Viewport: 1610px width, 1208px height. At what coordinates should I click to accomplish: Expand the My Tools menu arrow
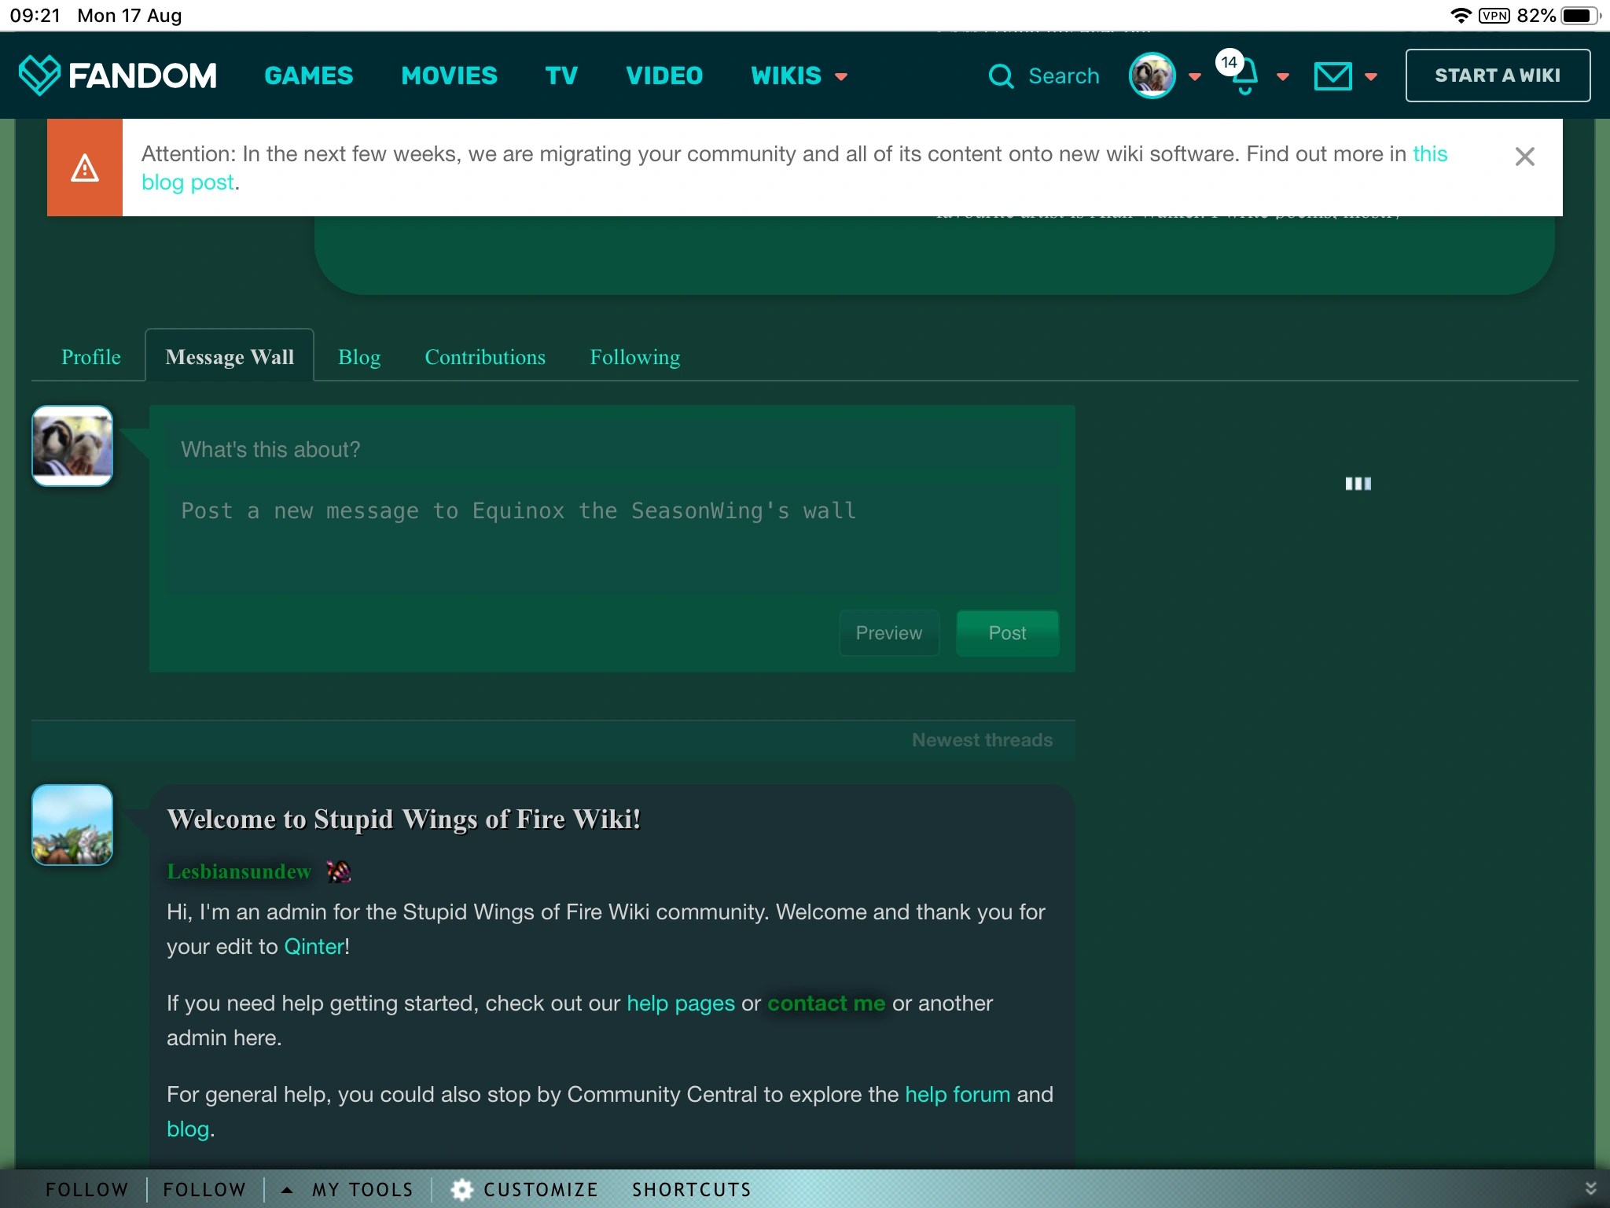click(287, 1189)
